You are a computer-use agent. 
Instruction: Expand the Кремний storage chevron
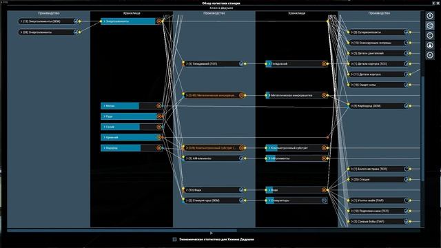pos(104,137)
